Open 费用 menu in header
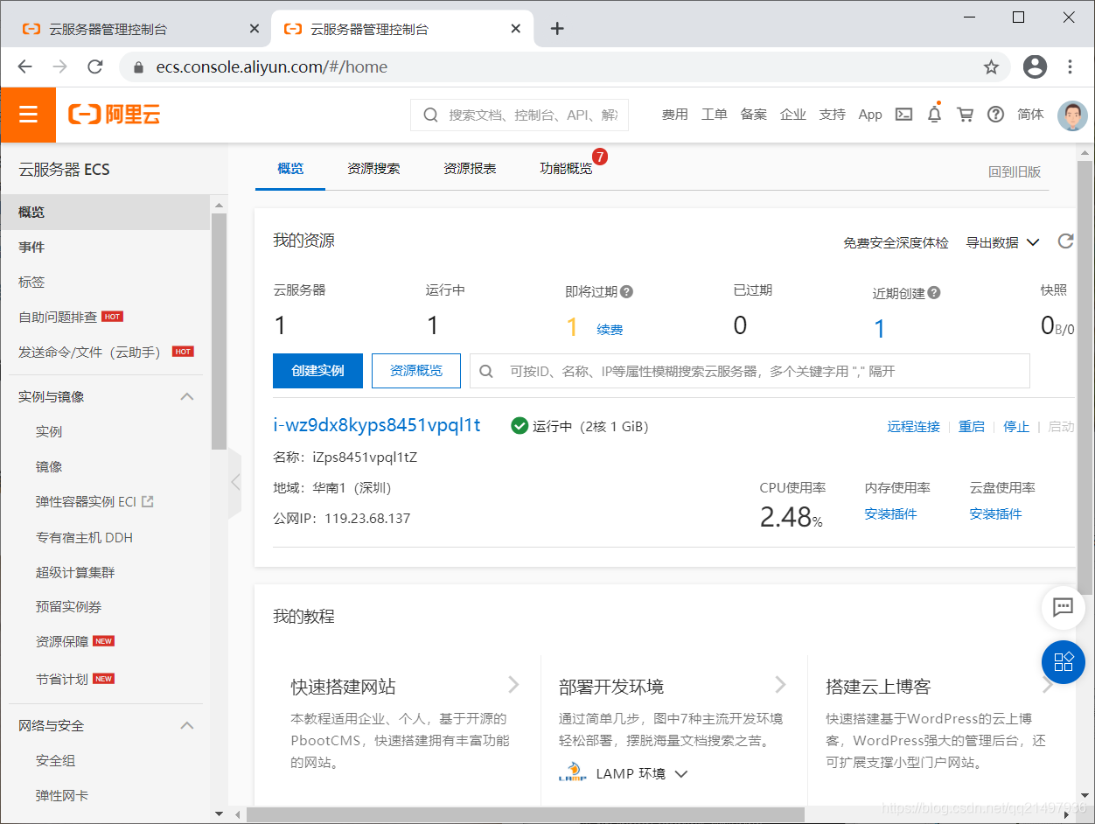The image size is (1095, 824). tap(674, 115)
